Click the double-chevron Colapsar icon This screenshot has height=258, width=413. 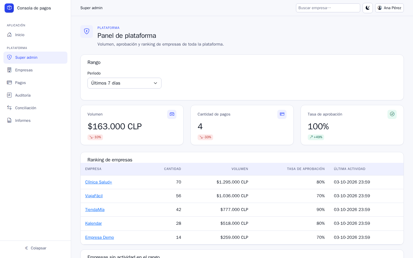coord(26,248)
